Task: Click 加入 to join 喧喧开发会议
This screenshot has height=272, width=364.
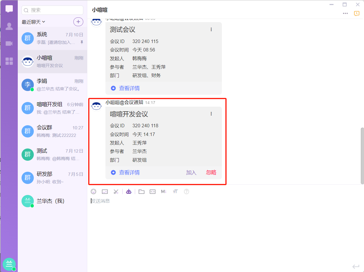Action: 191,173
